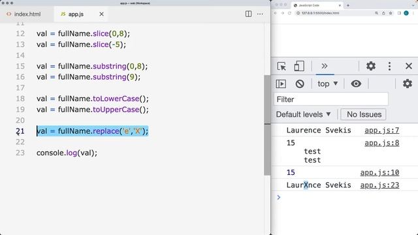Reload the browser page
The width and height of the screenshot is (418, 235).
[289, 13]
